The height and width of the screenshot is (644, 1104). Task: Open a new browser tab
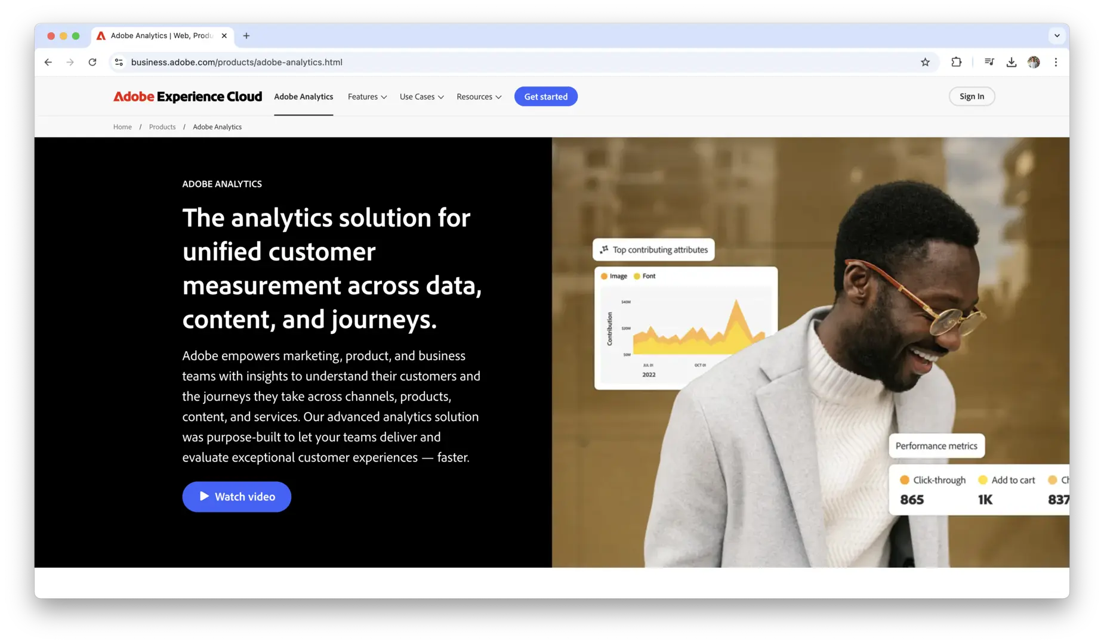(x=246, y=36)
